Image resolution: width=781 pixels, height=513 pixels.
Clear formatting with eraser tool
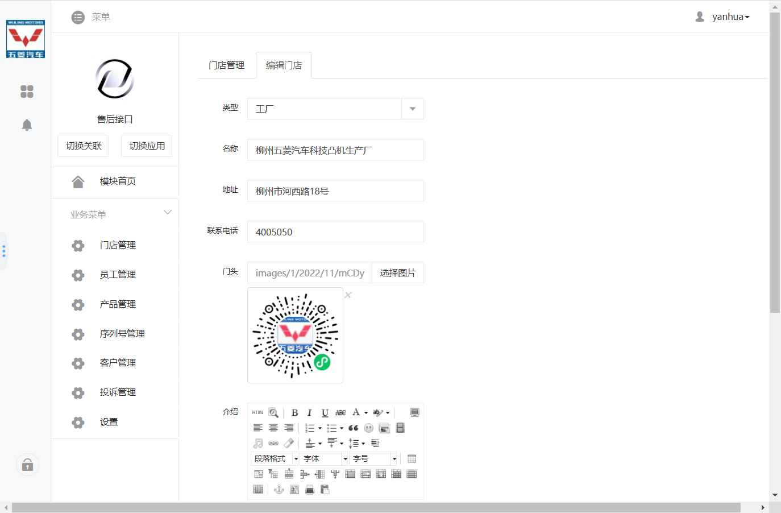tap(289, 443)
